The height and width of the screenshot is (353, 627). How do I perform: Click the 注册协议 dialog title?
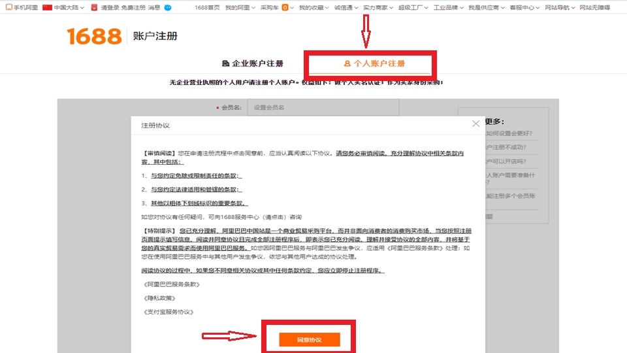pos(155,126)
